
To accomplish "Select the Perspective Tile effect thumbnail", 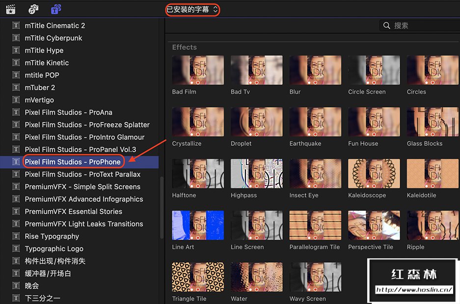I will pyautogui.click(x=374, y=225).
